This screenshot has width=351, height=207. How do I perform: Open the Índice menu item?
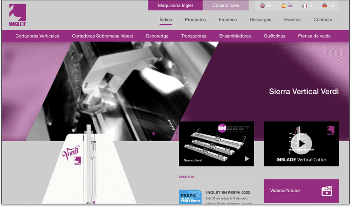coord(166,19)
